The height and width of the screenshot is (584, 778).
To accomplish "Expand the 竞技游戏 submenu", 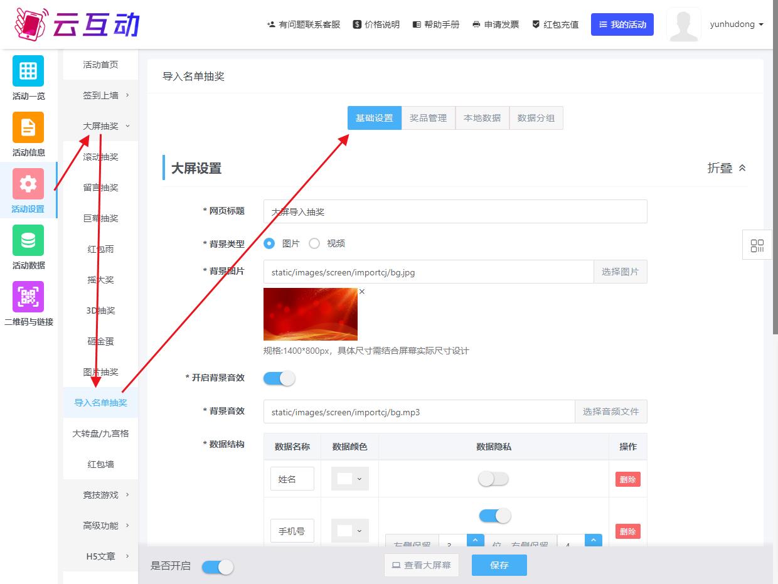I will point(99,494).
